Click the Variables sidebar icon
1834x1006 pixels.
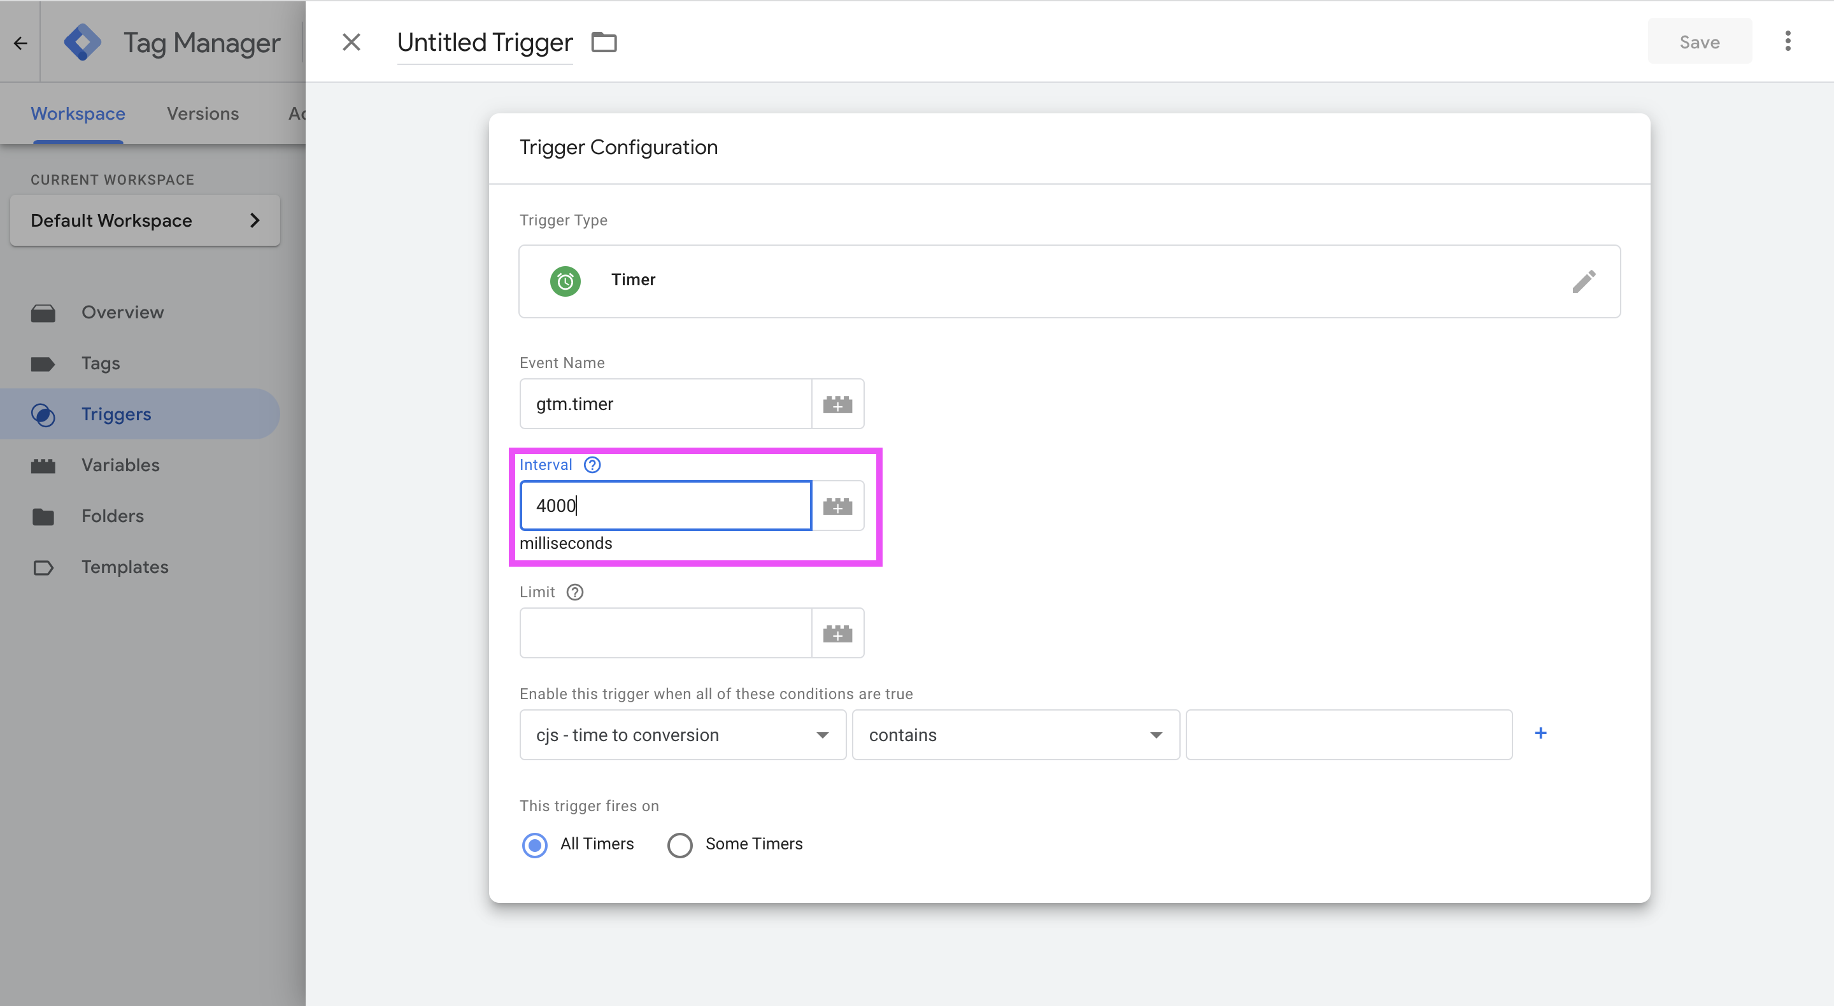(x=43, y=465)
